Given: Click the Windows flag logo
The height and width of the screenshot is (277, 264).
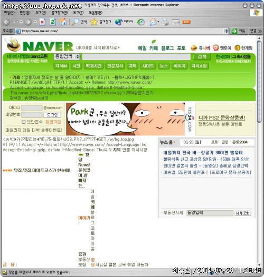Looking at the screenshot, I should (256, 13).
